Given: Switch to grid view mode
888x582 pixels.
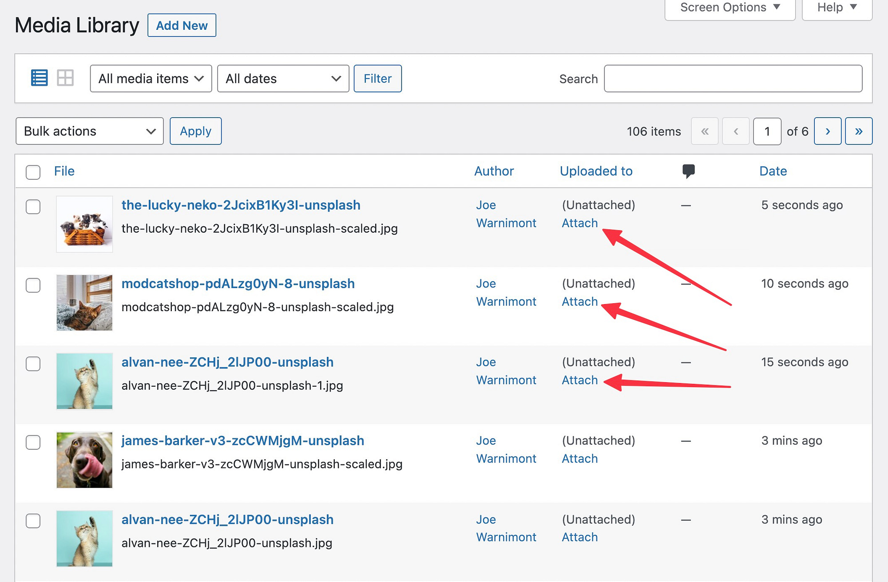Looking at the screenshot, I should [65, 78].
